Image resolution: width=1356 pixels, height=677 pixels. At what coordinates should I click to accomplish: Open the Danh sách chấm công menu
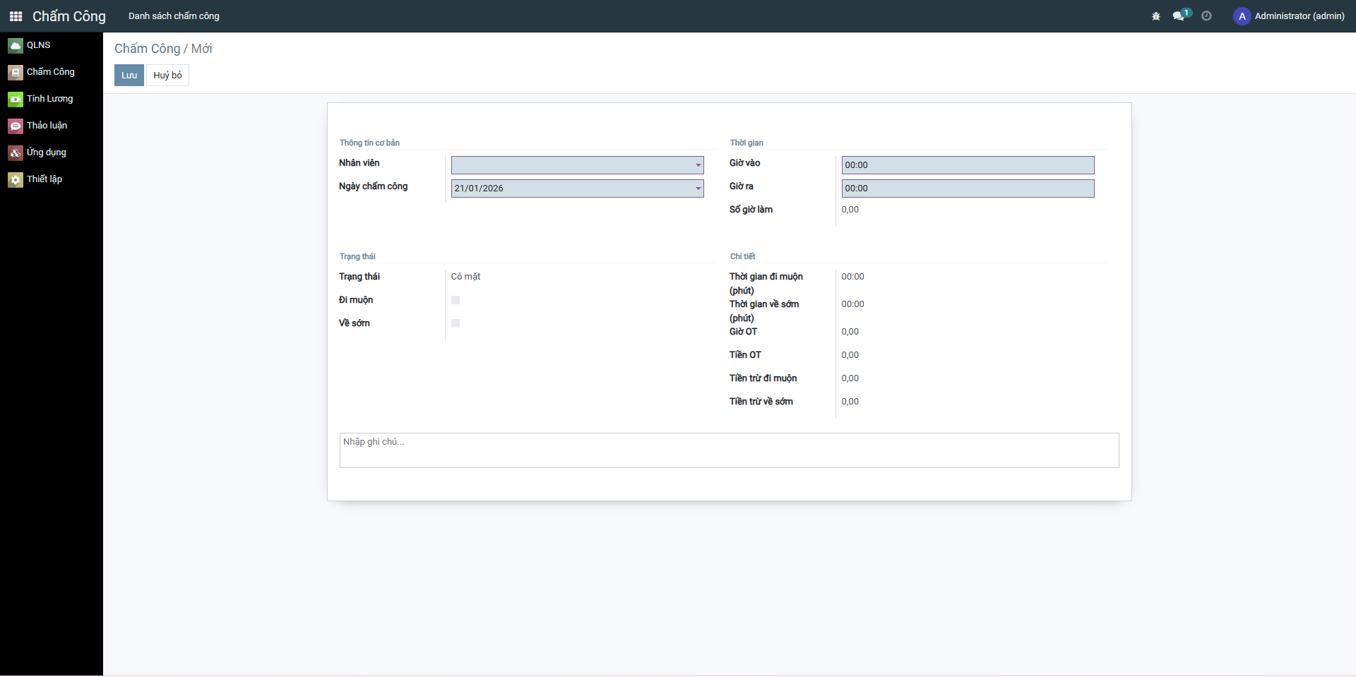click(174, 16)
